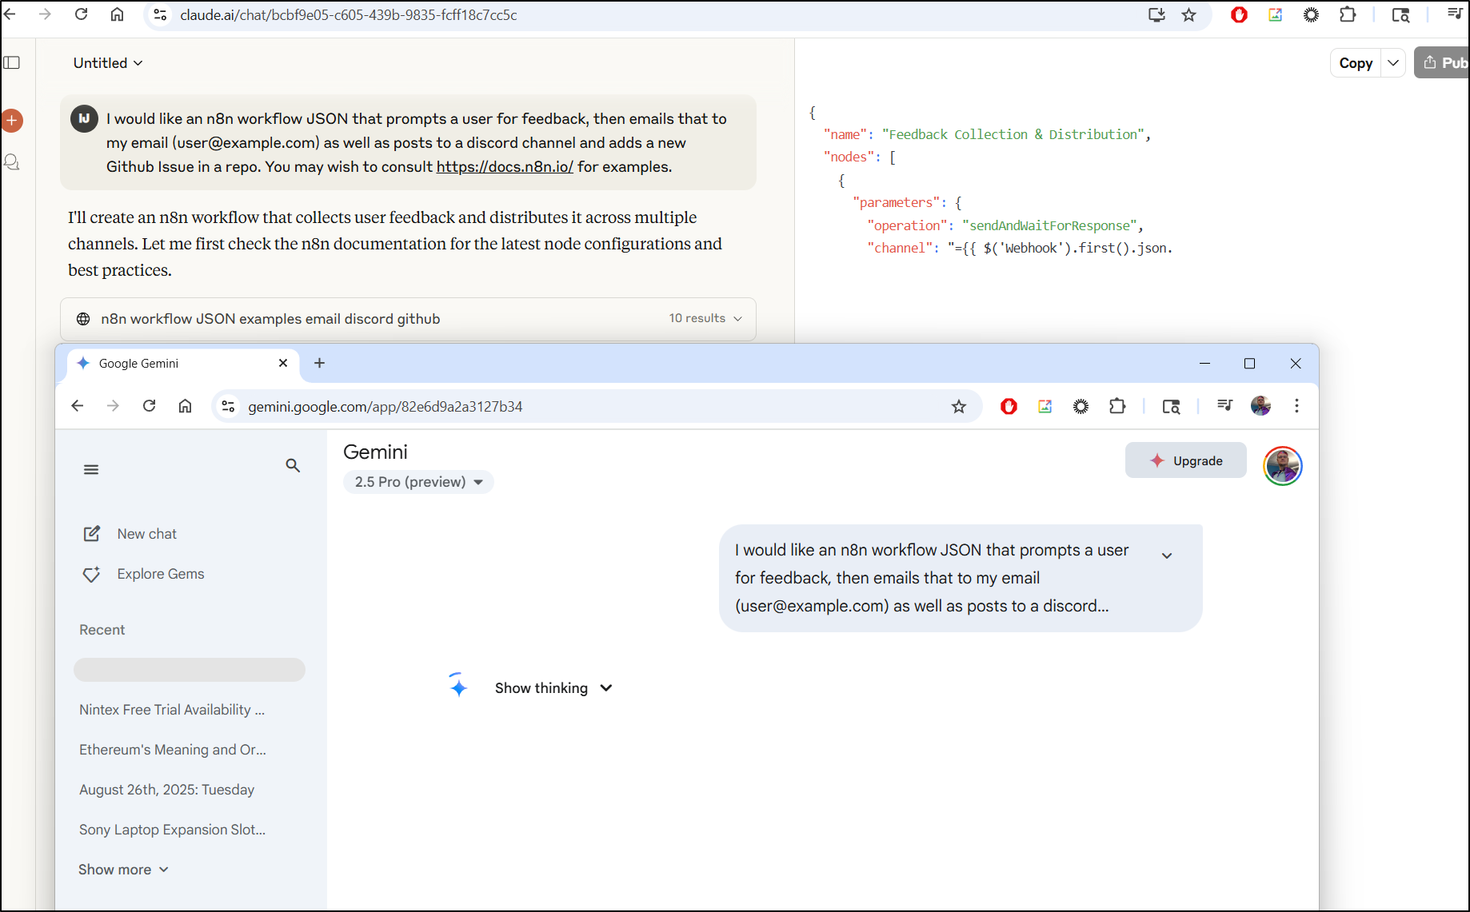Open the media control icon in Gemini toolbar
The width and height of the screenshot is (1470, 912).
pyautogui.click(x=1224, y=406)
